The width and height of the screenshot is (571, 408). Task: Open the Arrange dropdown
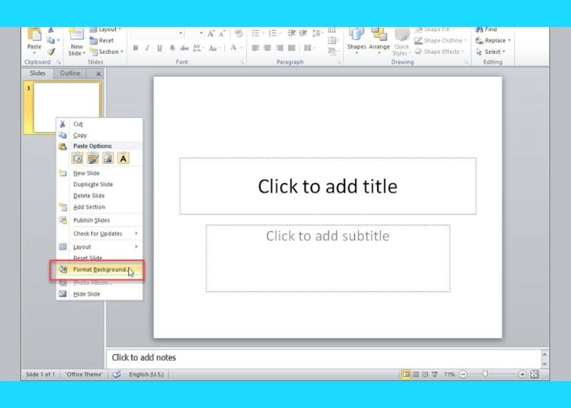click(379, 41)
